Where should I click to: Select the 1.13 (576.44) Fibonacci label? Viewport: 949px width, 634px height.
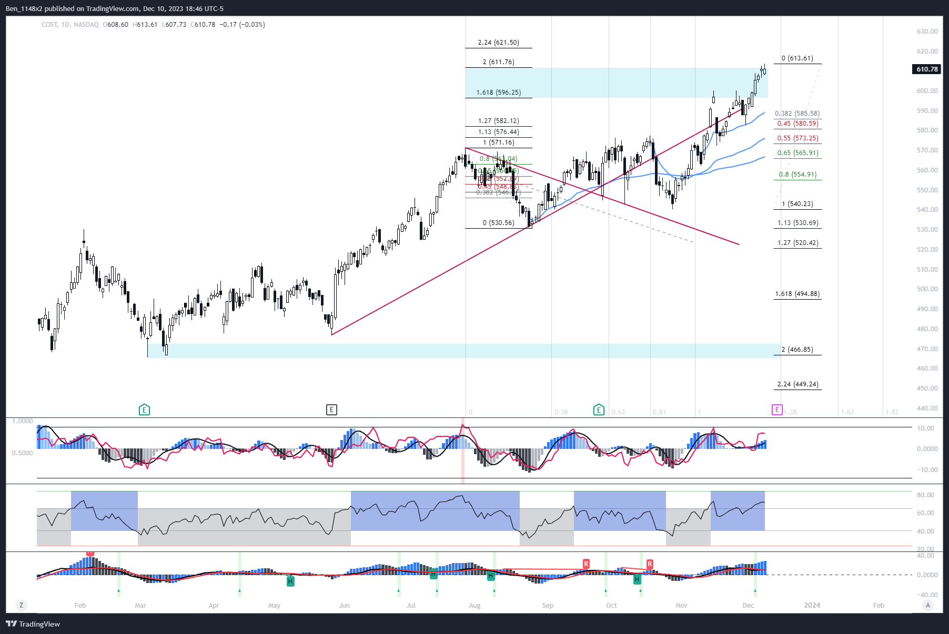pos(498,132)
